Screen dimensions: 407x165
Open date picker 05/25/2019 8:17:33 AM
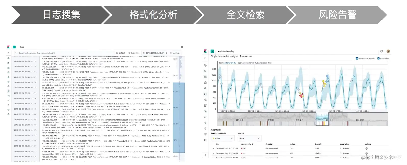153,53
